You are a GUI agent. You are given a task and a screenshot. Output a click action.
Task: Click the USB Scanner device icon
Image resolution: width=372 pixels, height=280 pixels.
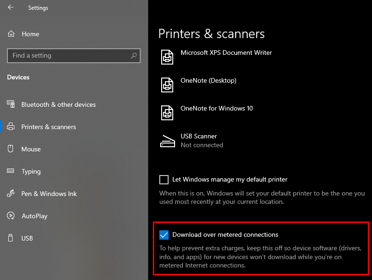click(x=168, y=141)
